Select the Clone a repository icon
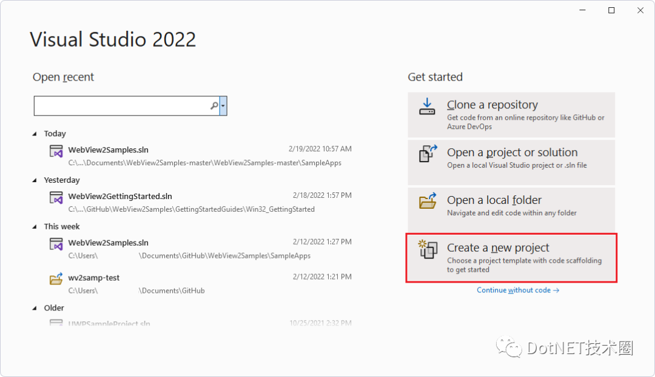Screen dimensions: 655x377 click(x=427, y=107)
